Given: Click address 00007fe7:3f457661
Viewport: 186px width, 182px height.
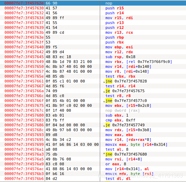Looking at the screenshot, I should point(24,81).
